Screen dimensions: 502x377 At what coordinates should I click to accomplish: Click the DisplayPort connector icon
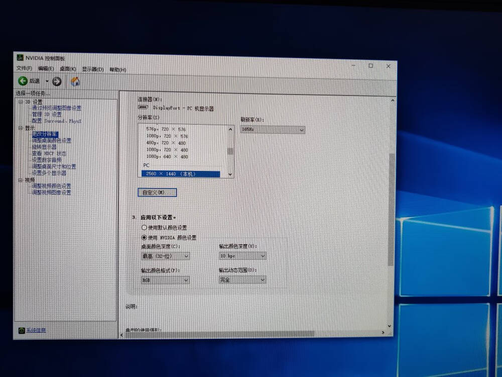(143, 107)
